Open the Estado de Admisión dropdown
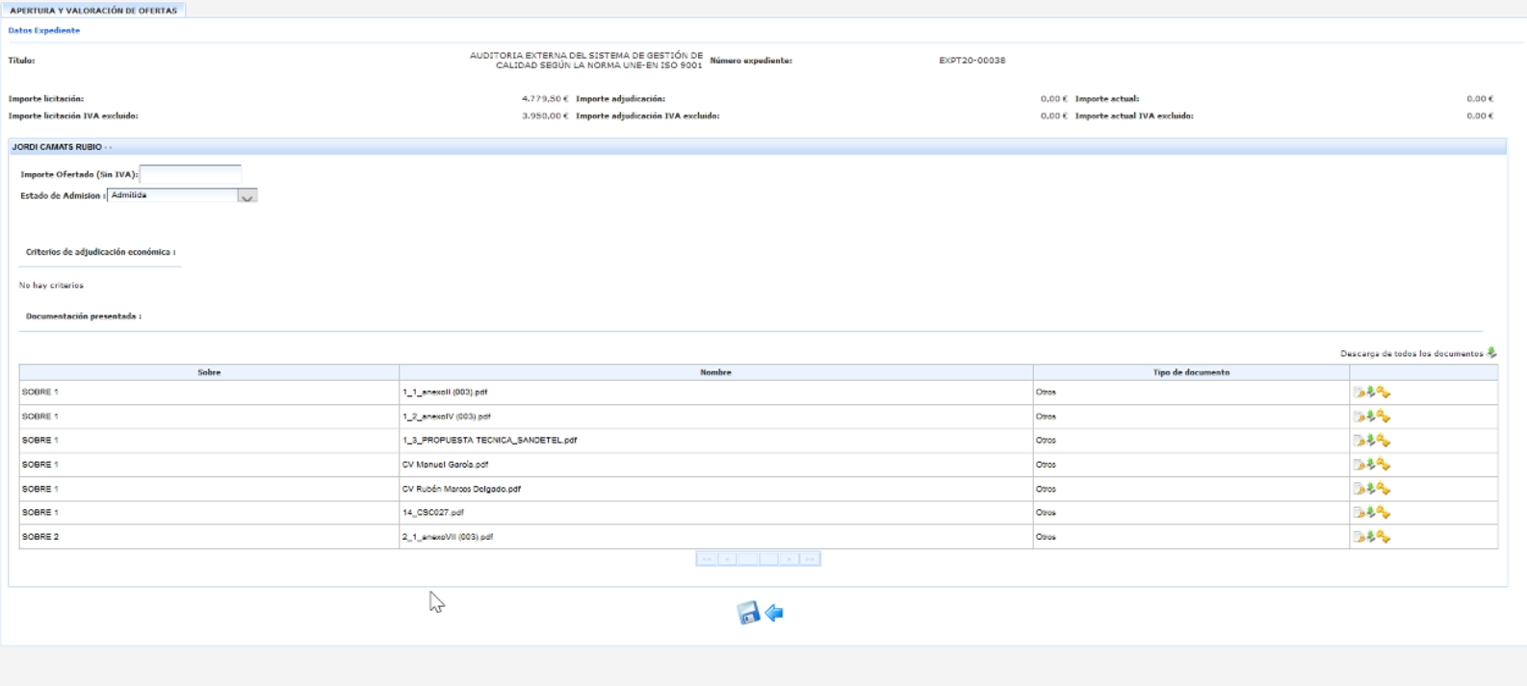The image size is (1527, 686). [172, 195]
